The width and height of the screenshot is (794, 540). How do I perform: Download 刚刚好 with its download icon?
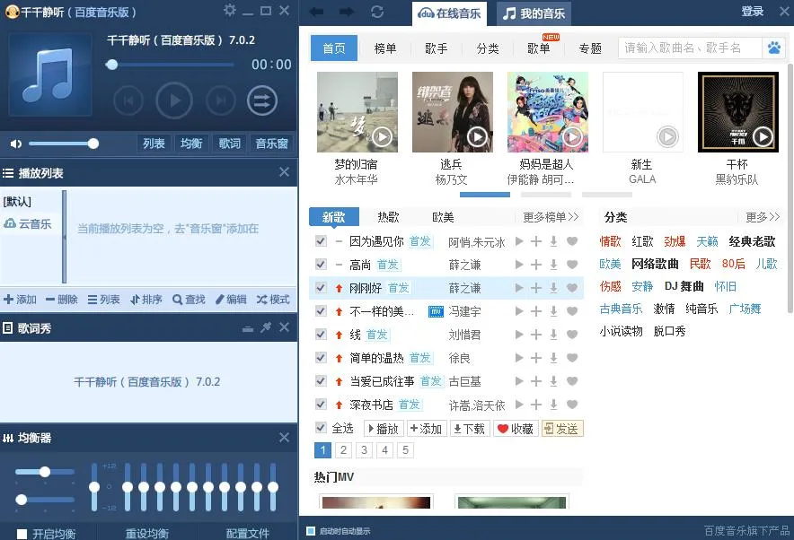pos(553,288)
